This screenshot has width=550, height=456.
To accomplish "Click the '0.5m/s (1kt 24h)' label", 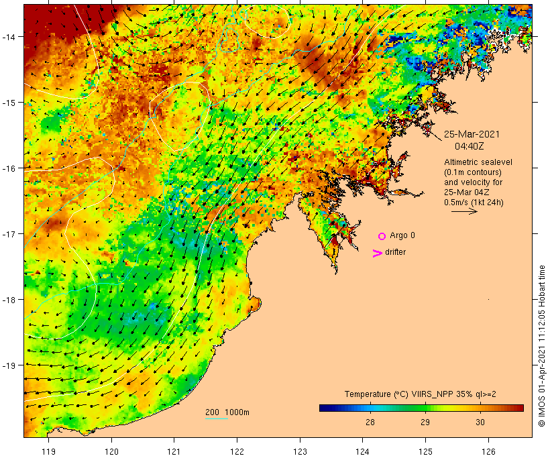I will pos(474,203).
